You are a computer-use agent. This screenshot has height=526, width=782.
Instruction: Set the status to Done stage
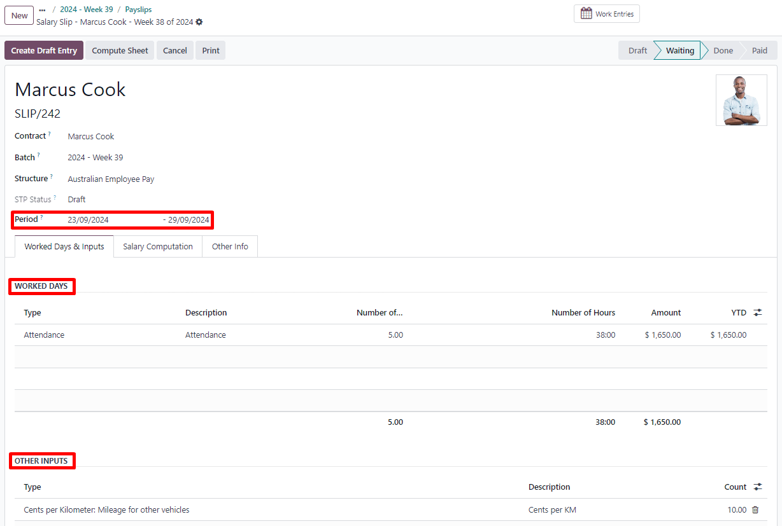pyautogui.click(x=723, y=51)
